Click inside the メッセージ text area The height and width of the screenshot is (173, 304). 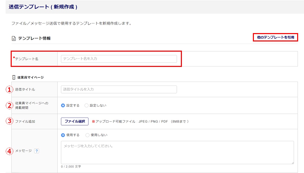tap(177, 152)
